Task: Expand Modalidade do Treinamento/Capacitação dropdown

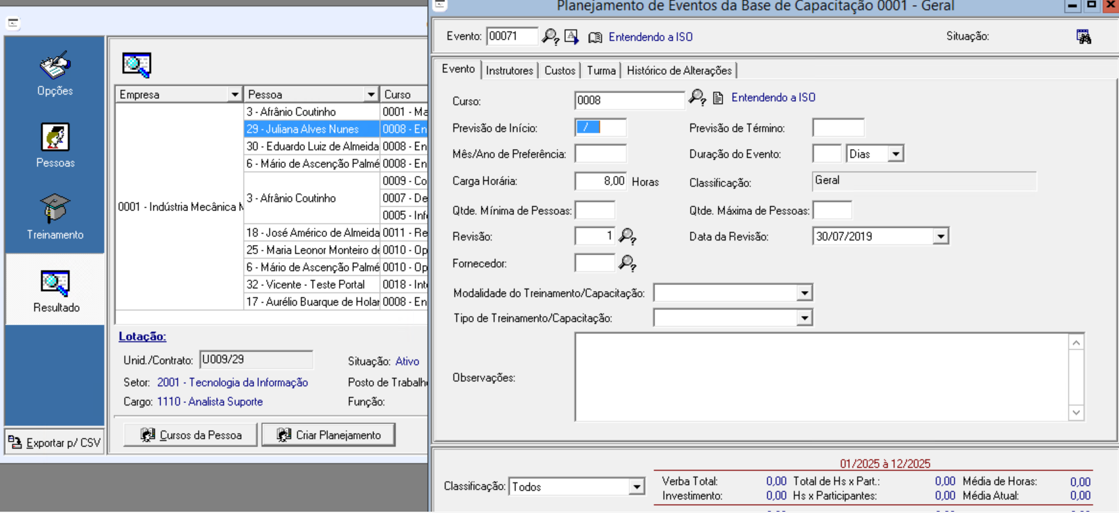Action: pyautogui.click(x=804, y=293)
